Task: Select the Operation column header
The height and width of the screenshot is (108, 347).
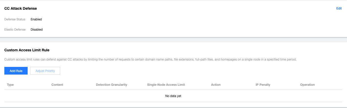Action: coord(307,85)
